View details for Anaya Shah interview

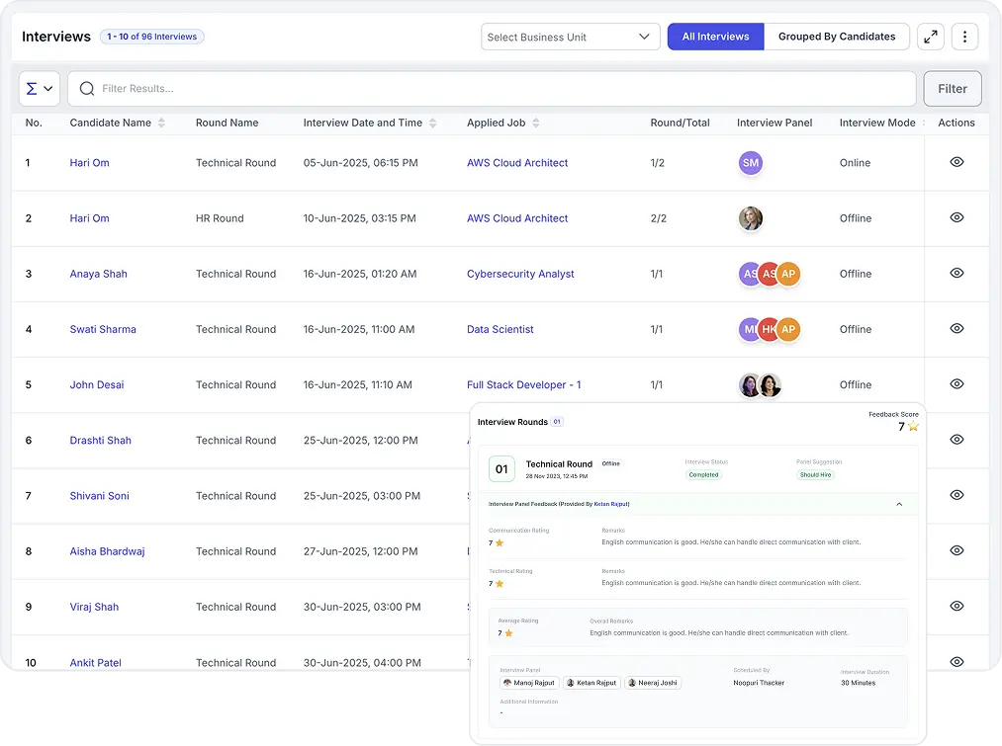[x=956, y=273]
